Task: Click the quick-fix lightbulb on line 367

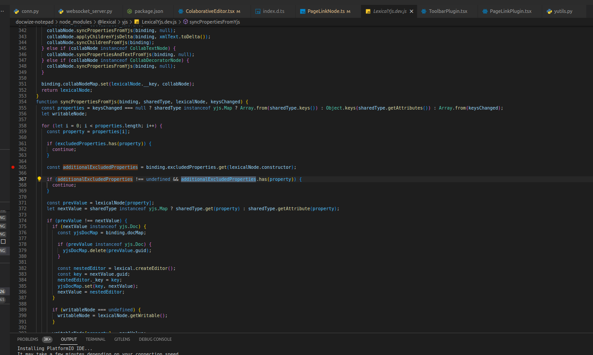Action: click(39, 179)
